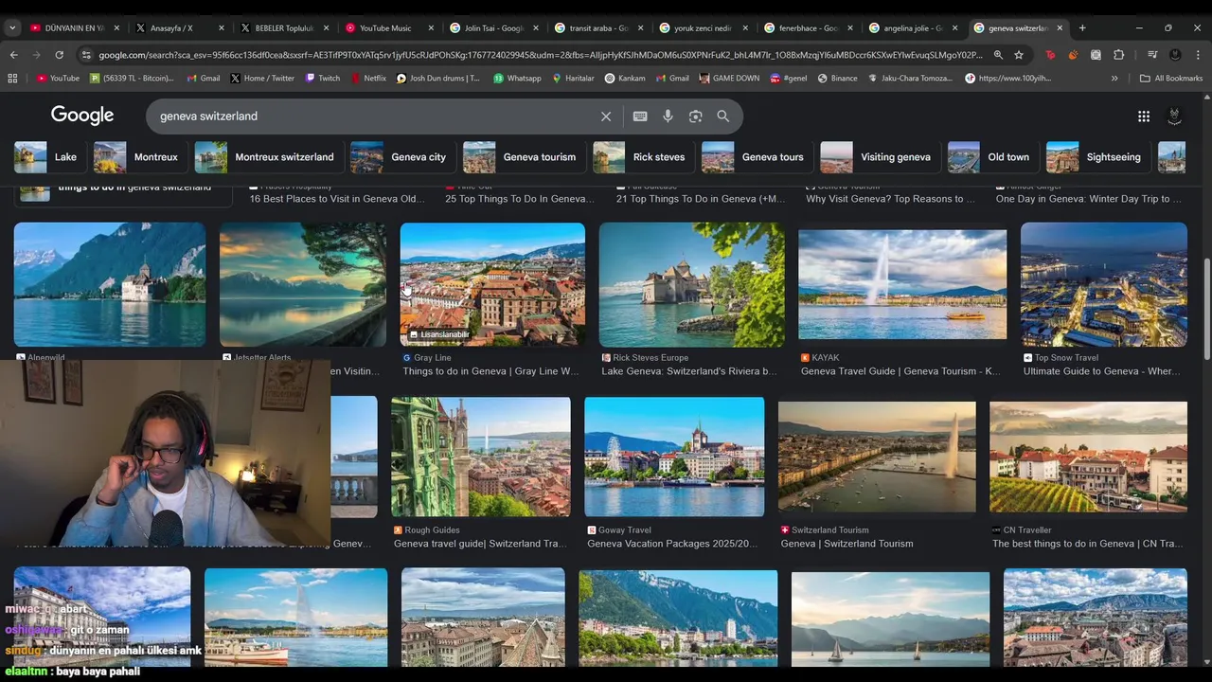Open Top Snow Travel night image
1212x682 pixels.
pyautogui.click(x=1104, y=285)
